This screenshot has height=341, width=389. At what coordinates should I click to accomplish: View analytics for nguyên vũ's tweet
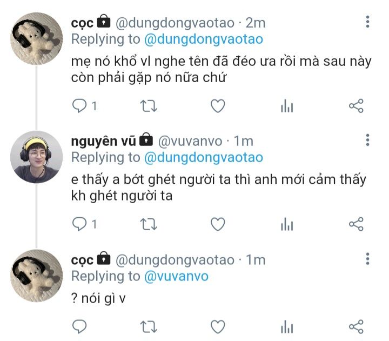(286, 224)
